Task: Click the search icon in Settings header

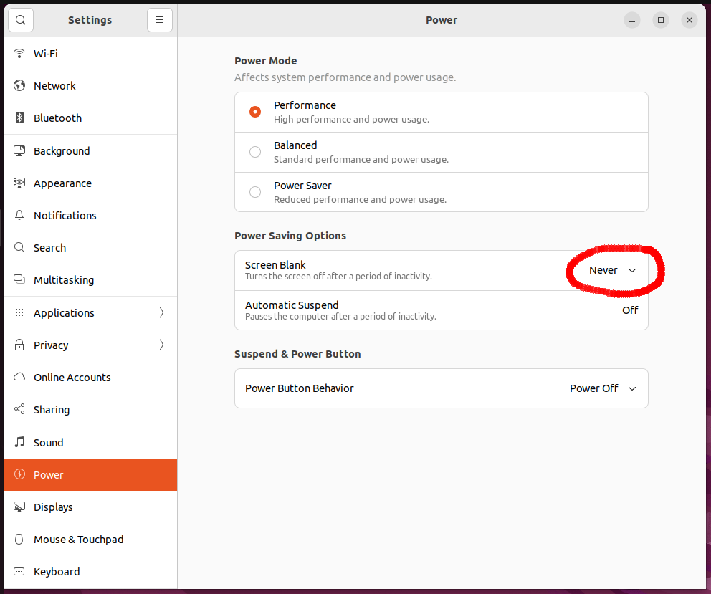Action: 20,20
